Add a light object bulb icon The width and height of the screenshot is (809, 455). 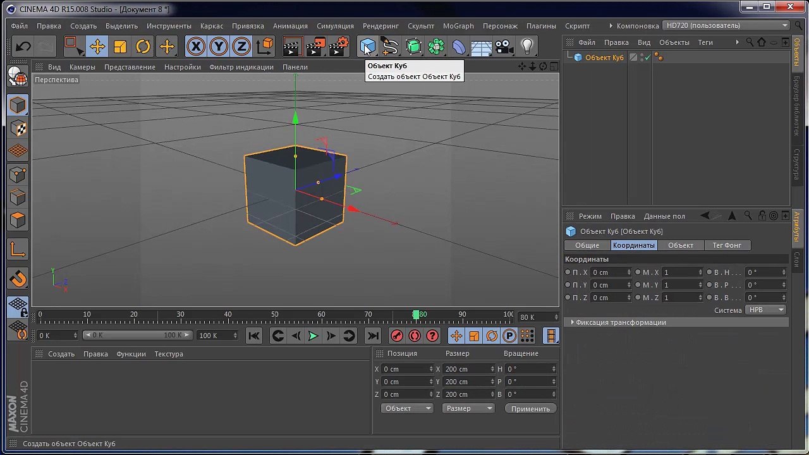point(527,46)
